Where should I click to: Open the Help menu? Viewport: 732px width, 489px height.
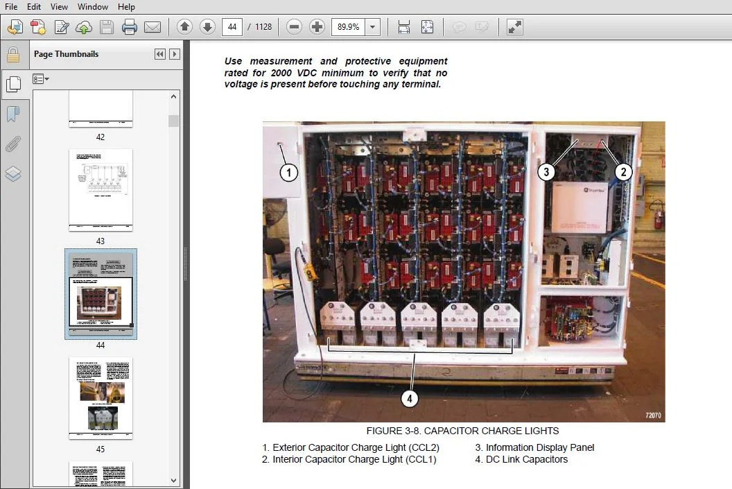coord(126,6)
